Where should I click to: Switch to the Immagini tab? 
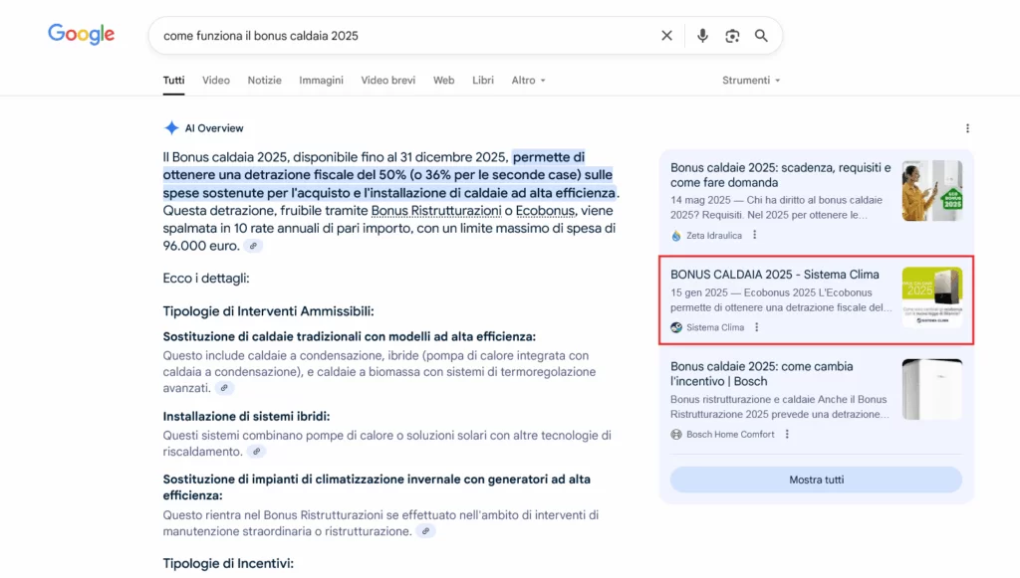[321, 81]
